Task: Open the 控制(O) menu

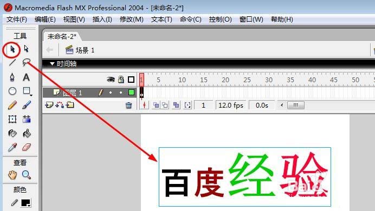Action: [220, 19]
